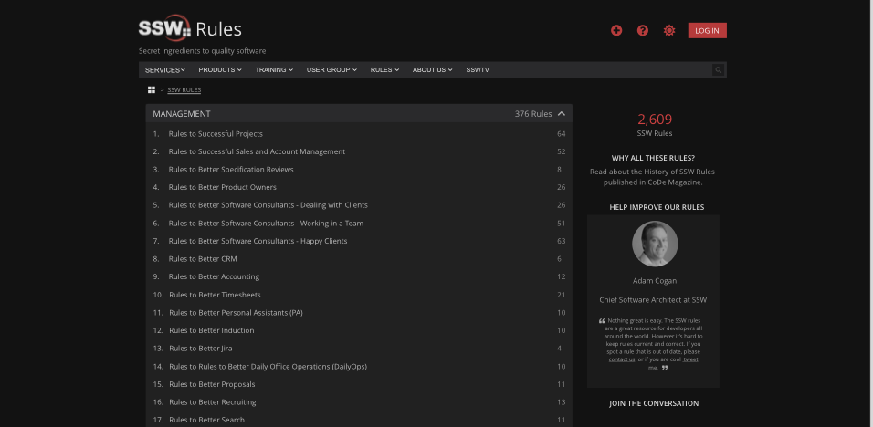Open the SERVICES dropdown menu
873x427 pixels.
[x=164, y=70]
